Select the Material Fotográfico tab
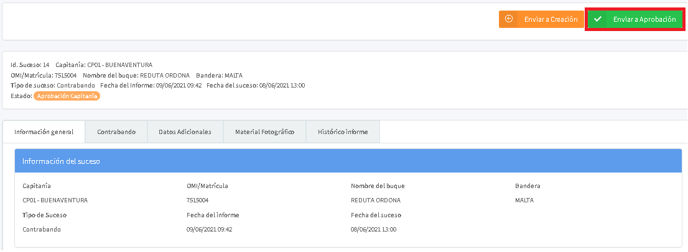Viewport: 688px width, 252px height. point(264,132)
